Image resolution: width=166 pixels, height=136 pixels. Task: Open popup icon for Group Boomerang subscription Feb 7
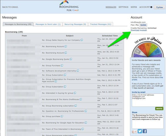pyautogui.click(x=76, y=106)
